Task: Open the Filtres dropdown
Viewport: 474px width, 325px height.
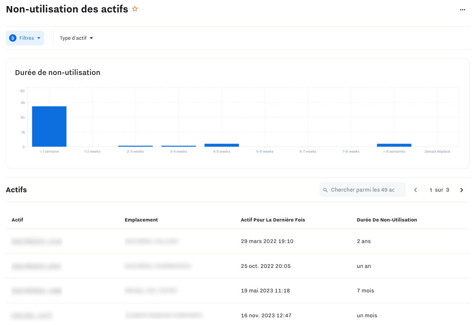Action: click(x=26, y=38)
